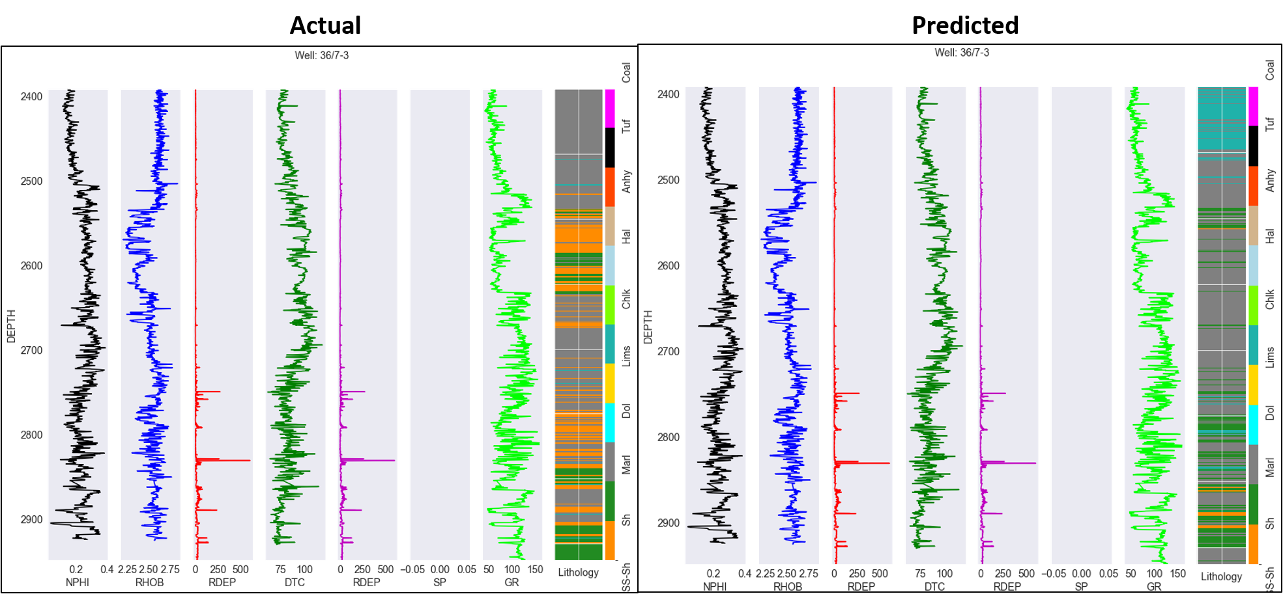
Task: Pick the light blue legend swatch in Predicted panel
Action: point(1253,265)
